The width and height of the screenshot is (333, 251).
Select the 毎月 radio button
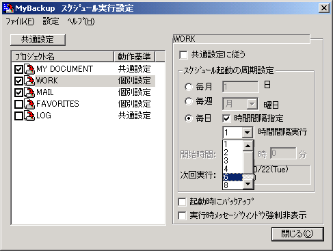point(189,87)
